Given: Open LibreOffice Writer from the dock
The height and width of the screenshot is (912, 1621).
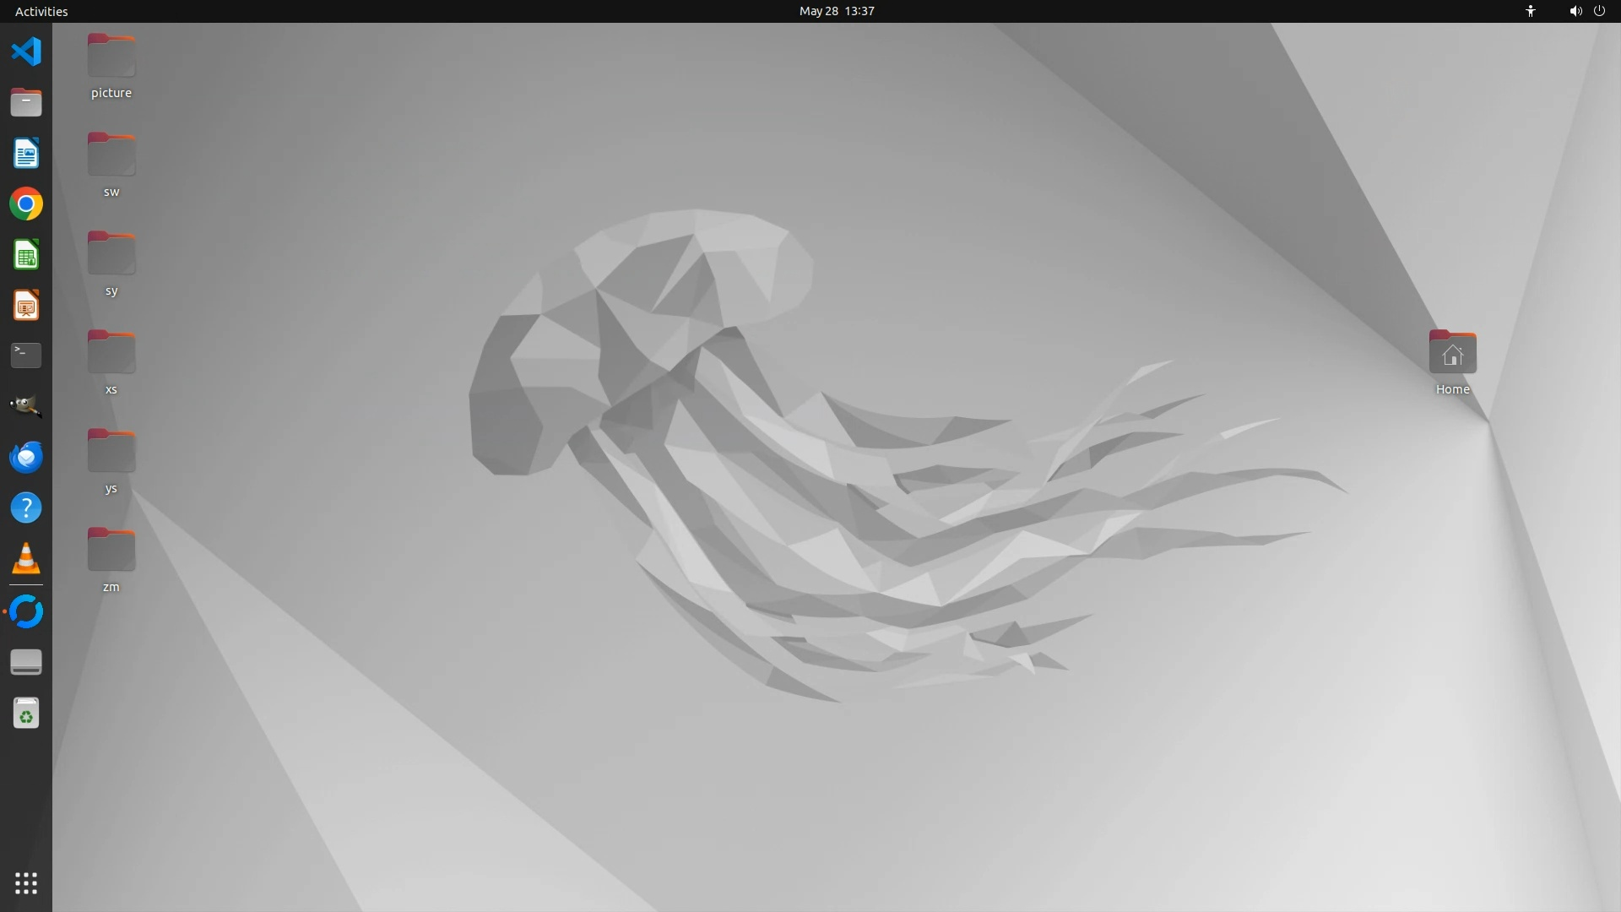Looking at the screenshot, I should [x=26, y=154].
